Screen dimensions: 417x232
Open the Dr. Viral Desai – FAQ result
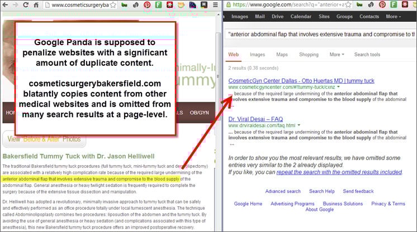255,119
